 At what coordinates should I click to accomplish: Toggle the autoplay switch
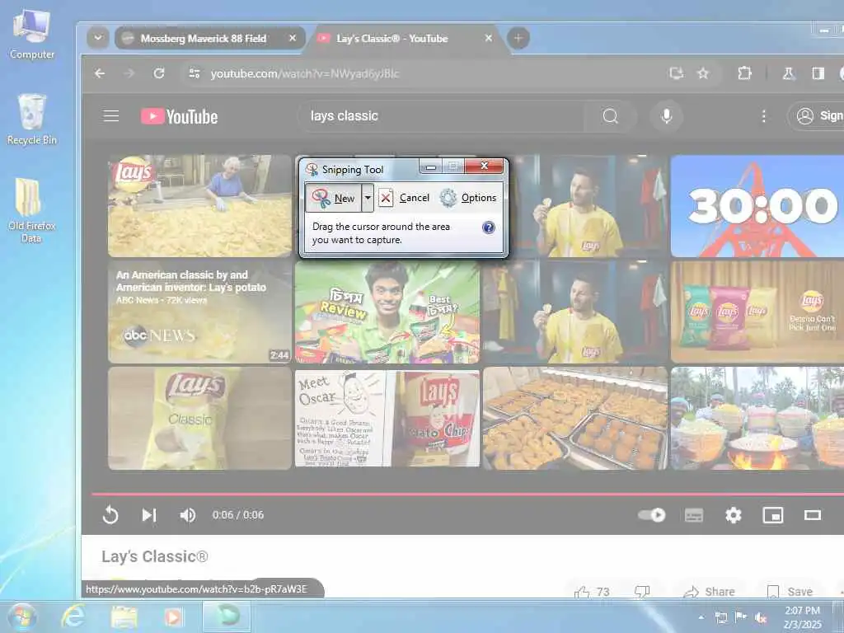click(x=651, y=515)
